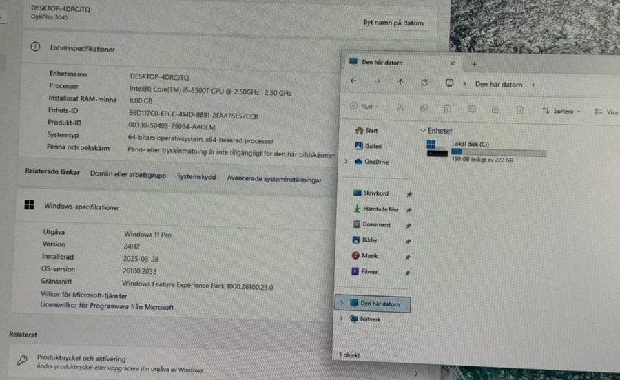620x380 pixels.
Task: Click the back arrow in File Explorer
Action: tap(353, 82)
